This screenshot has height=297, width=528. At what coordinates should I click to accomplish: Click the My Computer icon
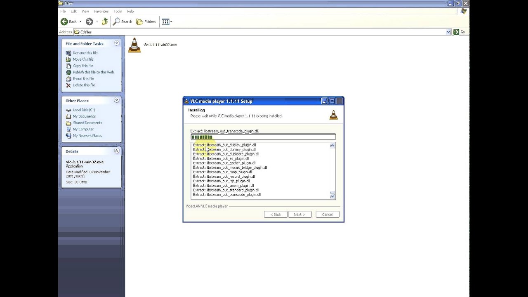tap(68, 129)
